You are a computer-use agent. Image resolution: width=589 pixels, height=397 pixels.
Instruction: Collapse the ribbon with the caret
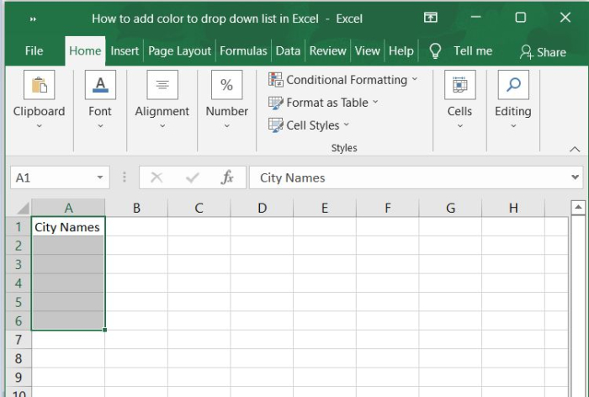click(x=575, y=149)
